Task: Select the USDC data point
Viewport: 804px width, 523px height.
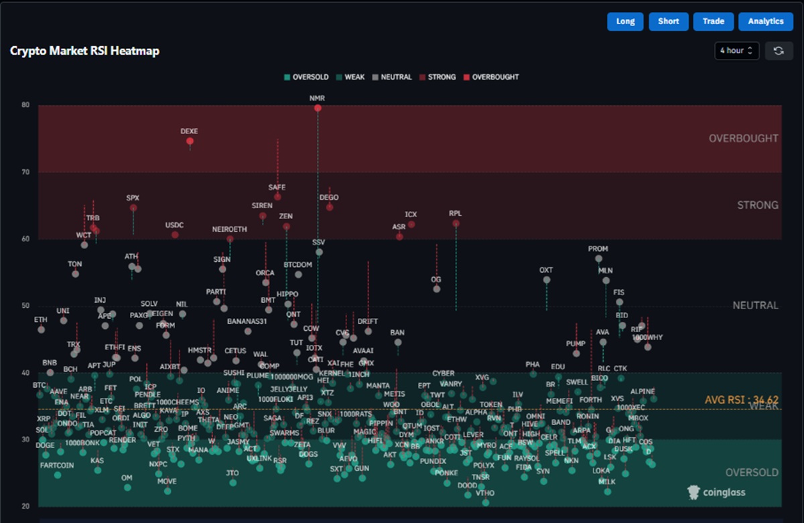Action: [175, 234]
